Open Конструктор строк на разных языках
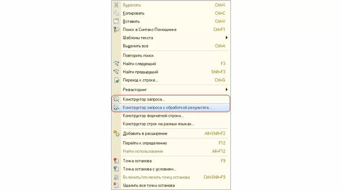Image resolution: width=342 pixels, height=190 pixels. click(158, 124)
